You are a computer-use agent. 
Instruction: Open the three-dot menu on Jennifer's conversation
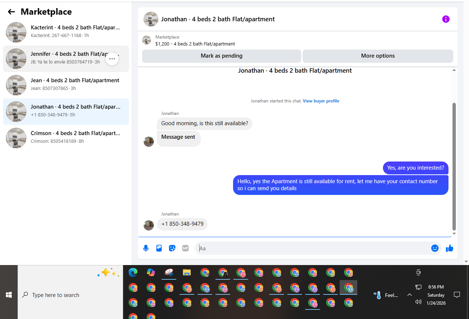[112, 59]
